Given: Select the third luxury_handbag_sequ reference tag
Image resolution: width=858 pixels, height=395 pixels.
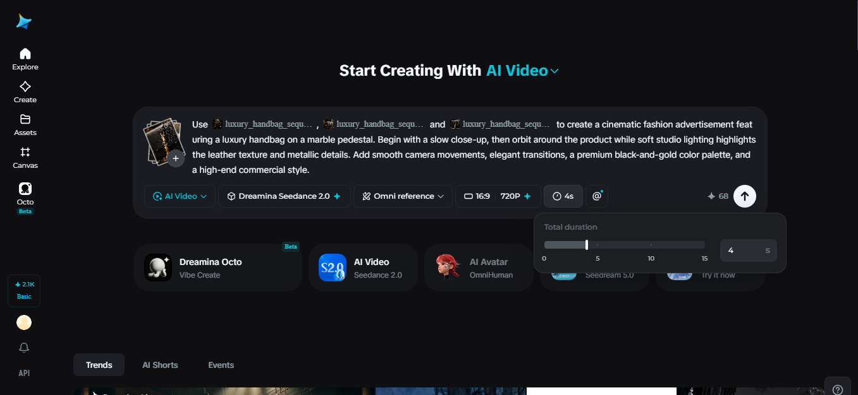Looking at the screenshot, I should click(x=500, y=124).
